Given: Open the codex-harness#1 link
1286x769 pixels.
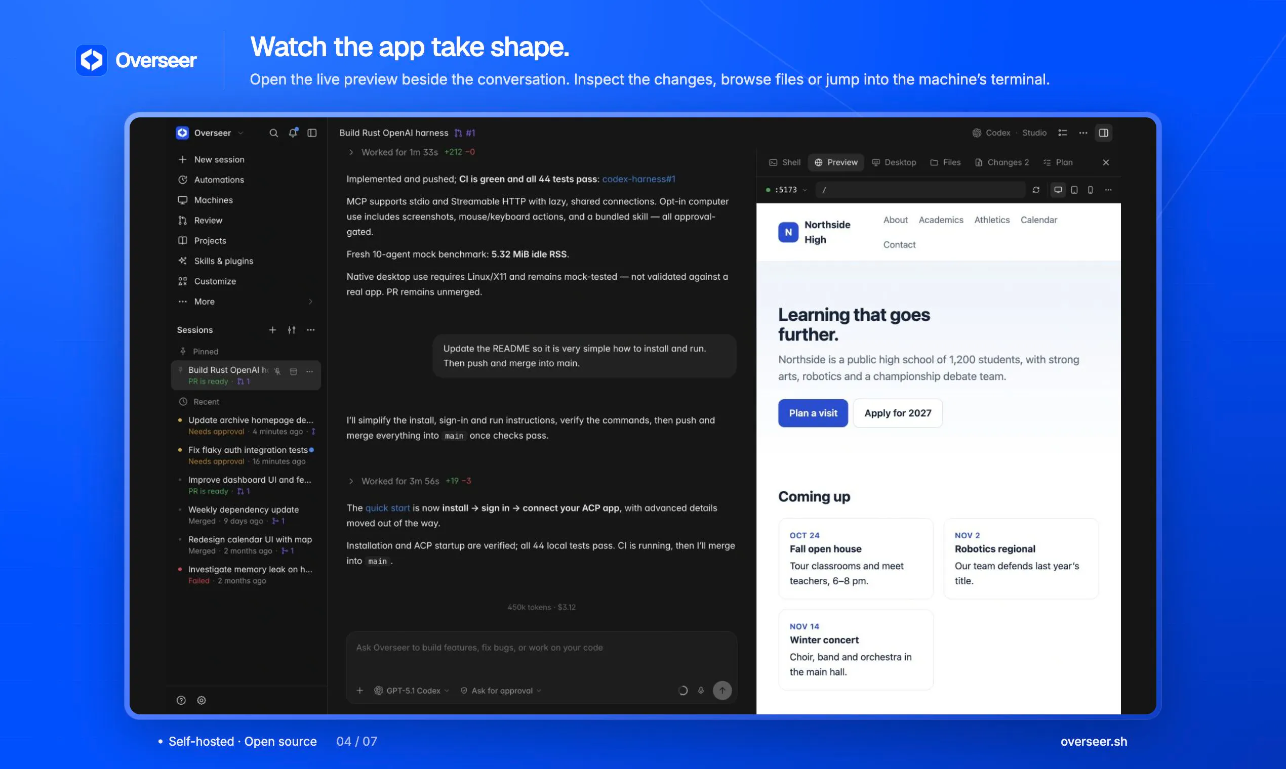Looking at the screenshot, I should click(x=638, y=179).
